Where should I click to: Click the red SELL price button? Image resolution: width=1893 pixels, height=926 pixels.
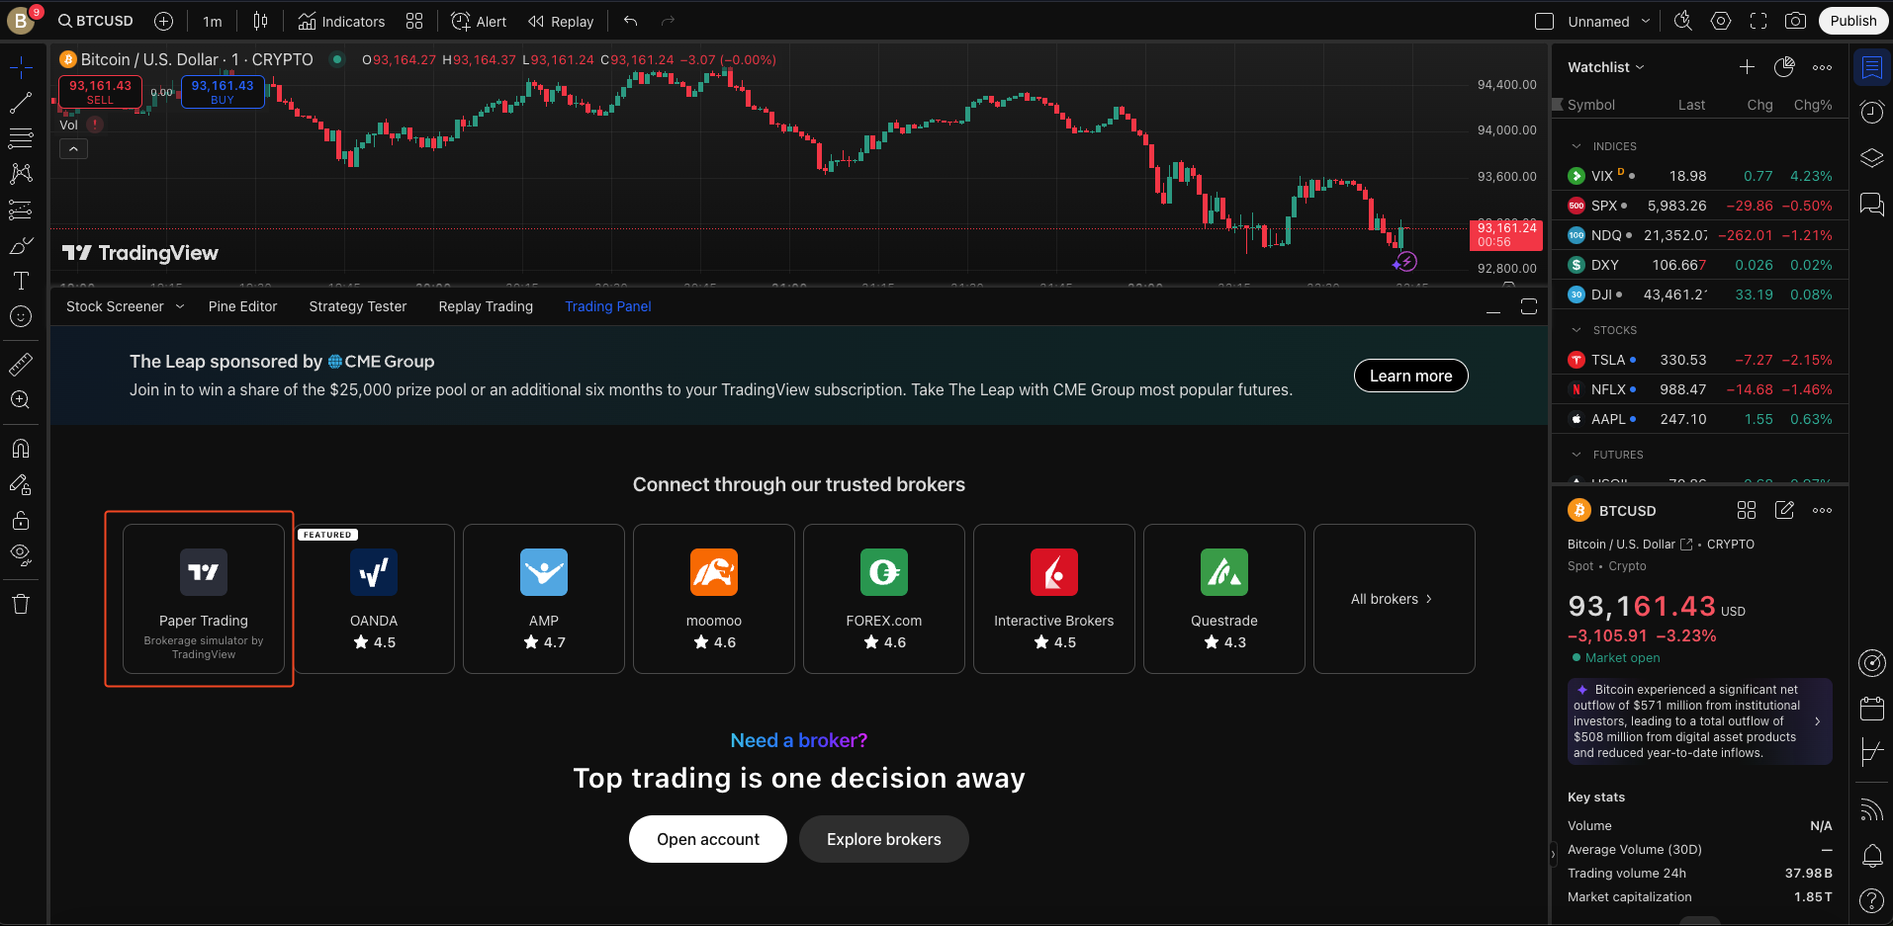coord(100,92)
